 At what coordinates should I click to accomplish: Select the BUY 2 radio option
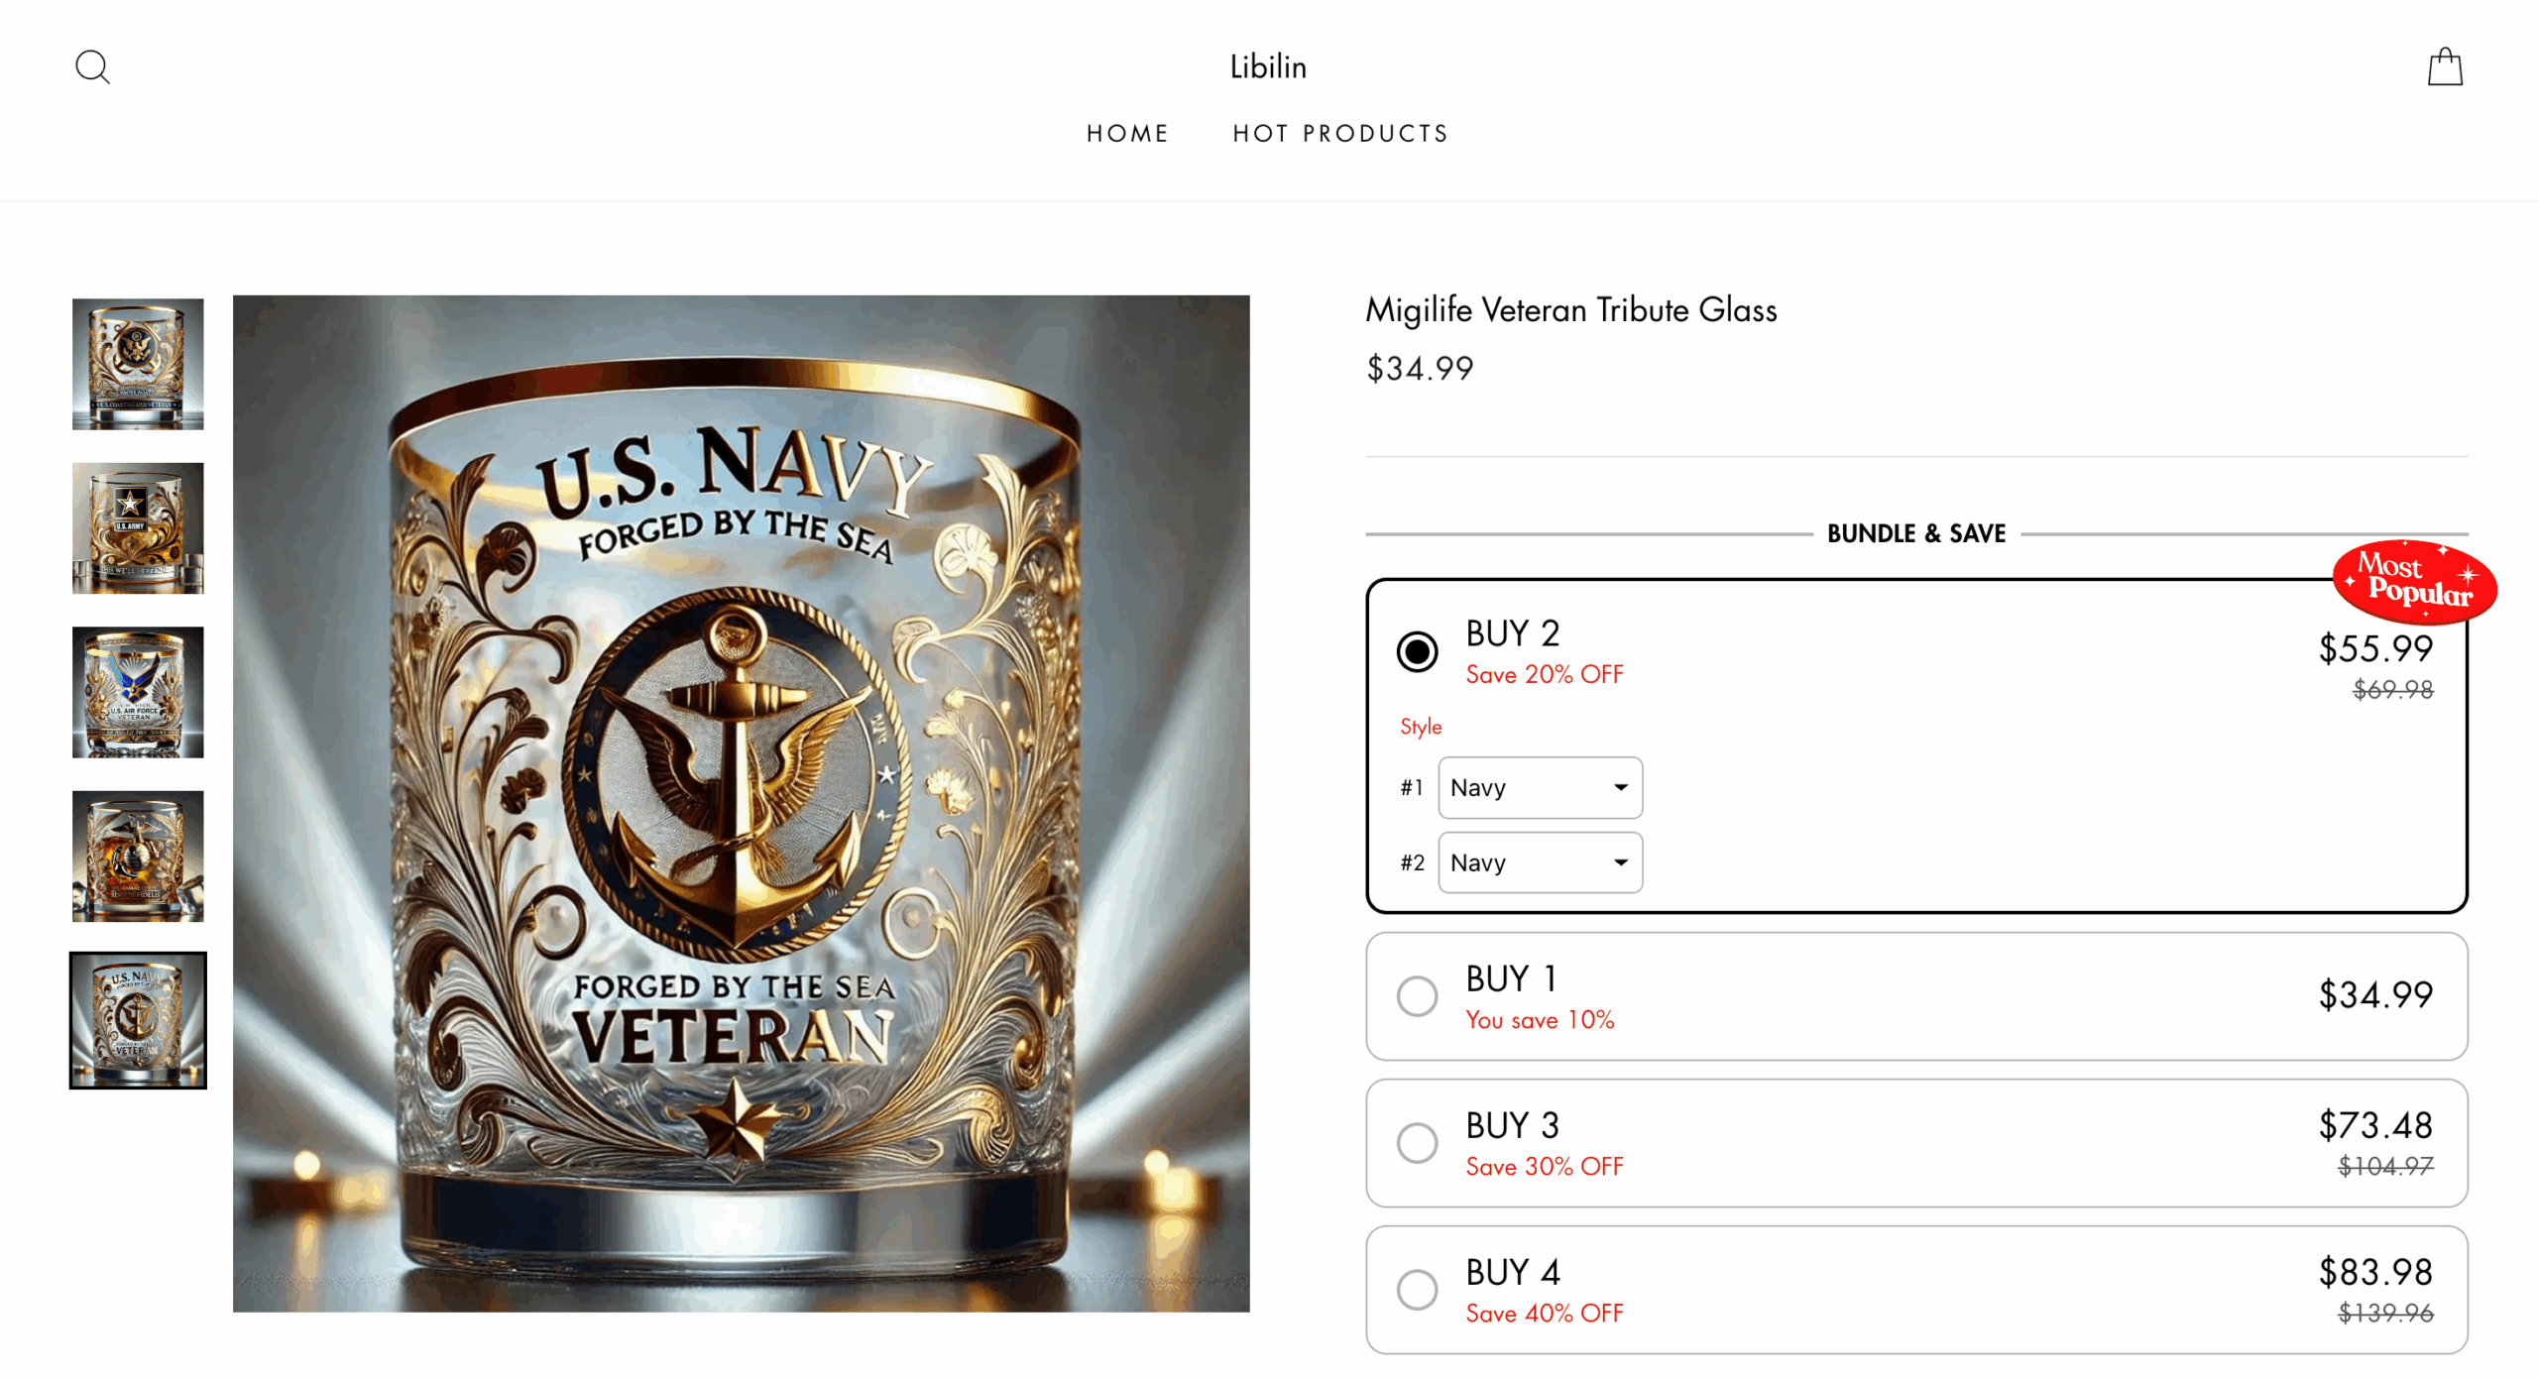click(x=1417, y=652)
